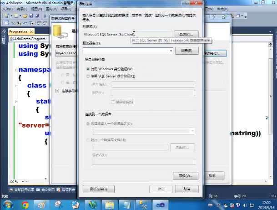Open the Command Window bottom tab
This screenshot has height=210, width=277.
(x=45, y=190)
